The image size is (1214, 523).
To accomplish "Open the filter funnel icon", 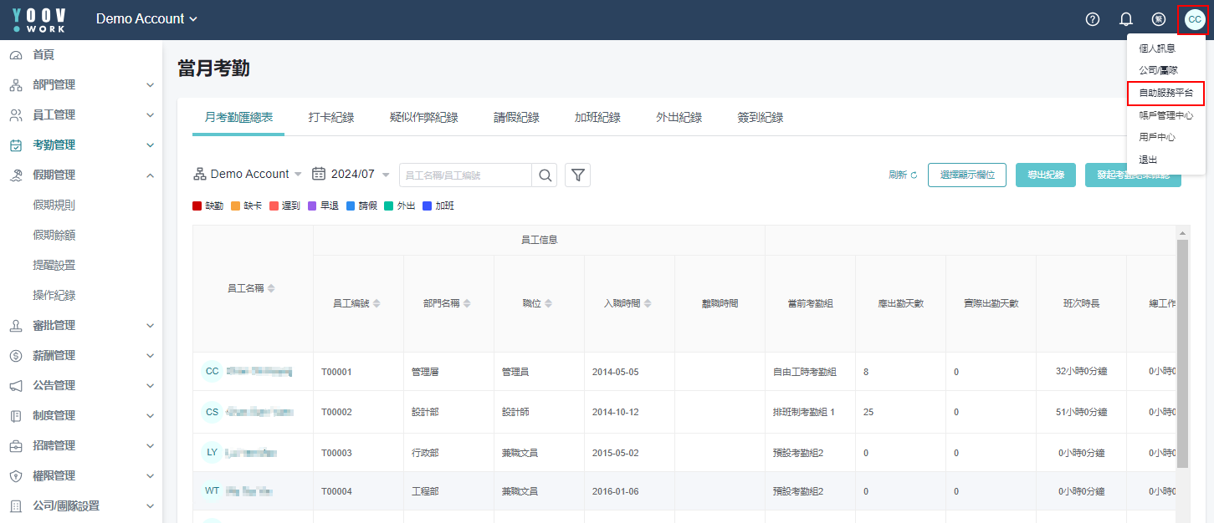I will [578, 175].
